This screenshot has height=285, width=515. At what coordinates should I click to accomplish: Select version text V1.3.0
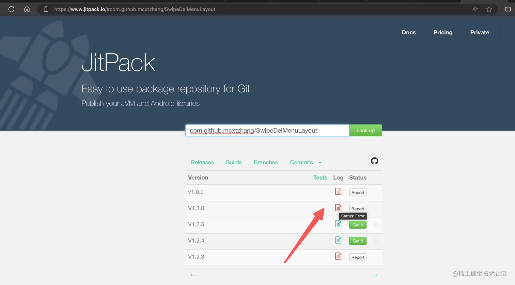pos(196,208)
